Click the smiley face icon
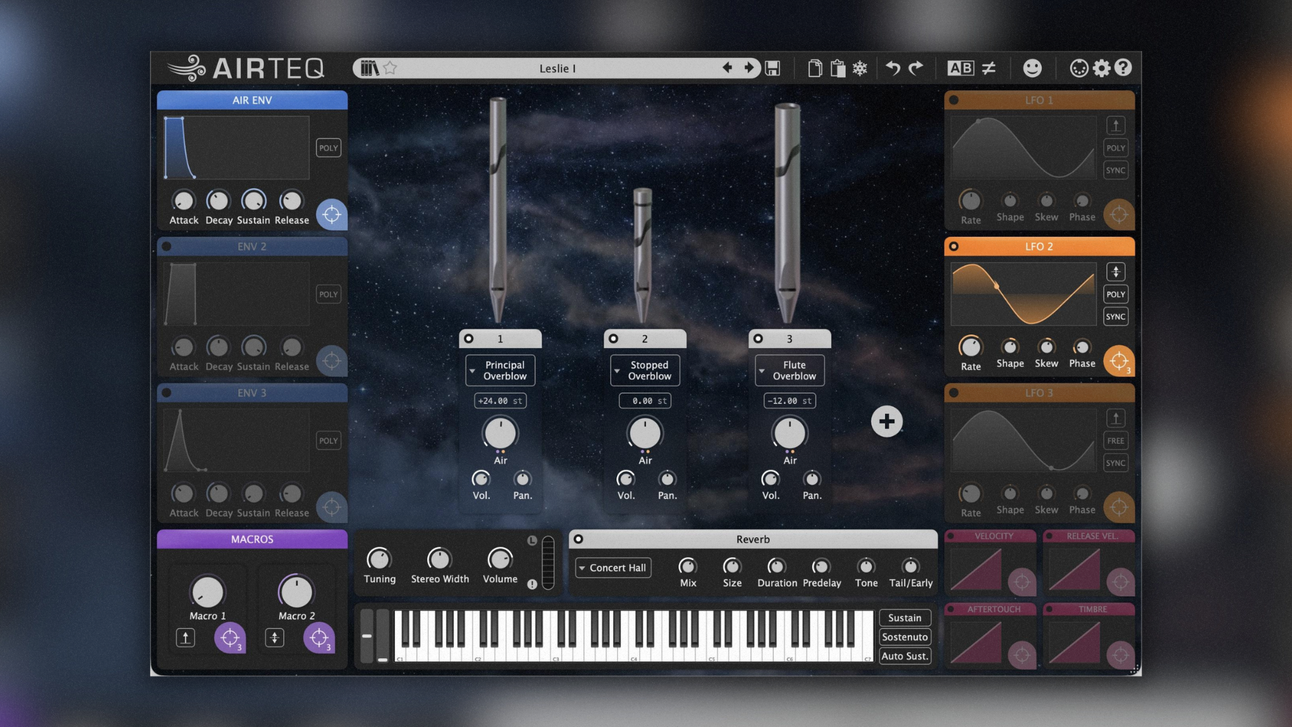 pos(1032,68)
